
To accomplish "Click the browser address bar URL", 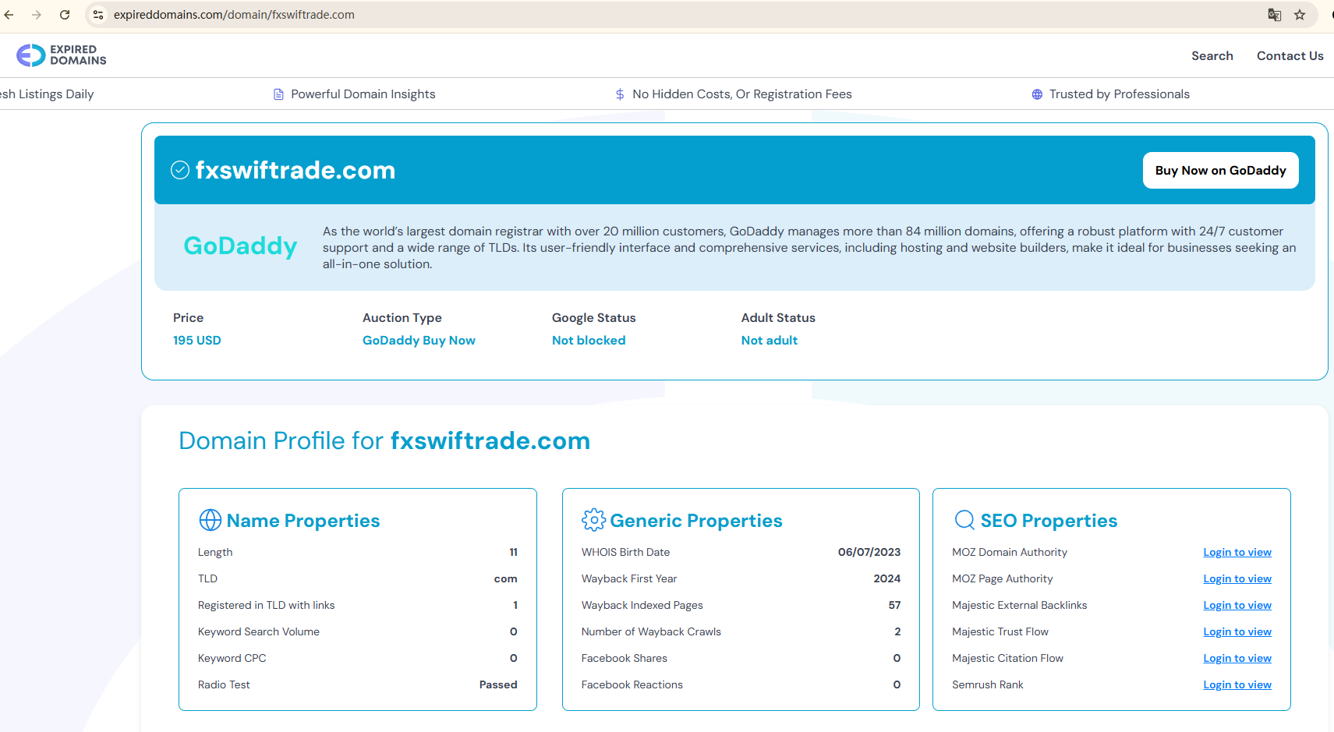I will [234, 15].
